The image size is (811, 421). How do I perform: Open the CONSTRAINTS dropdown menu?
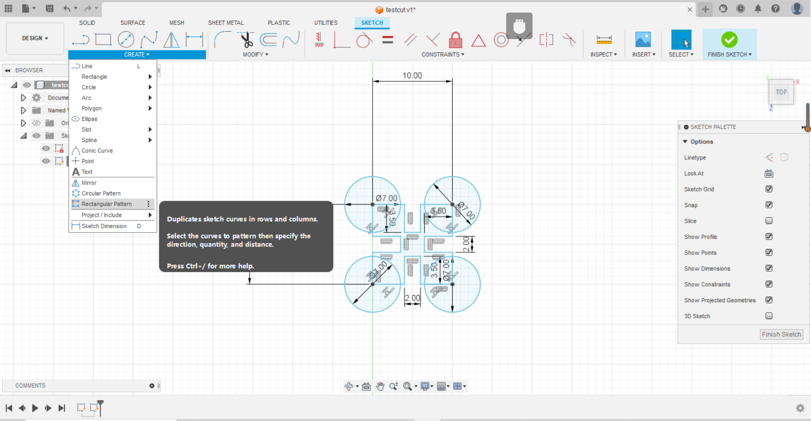click(x=442, y=55)
